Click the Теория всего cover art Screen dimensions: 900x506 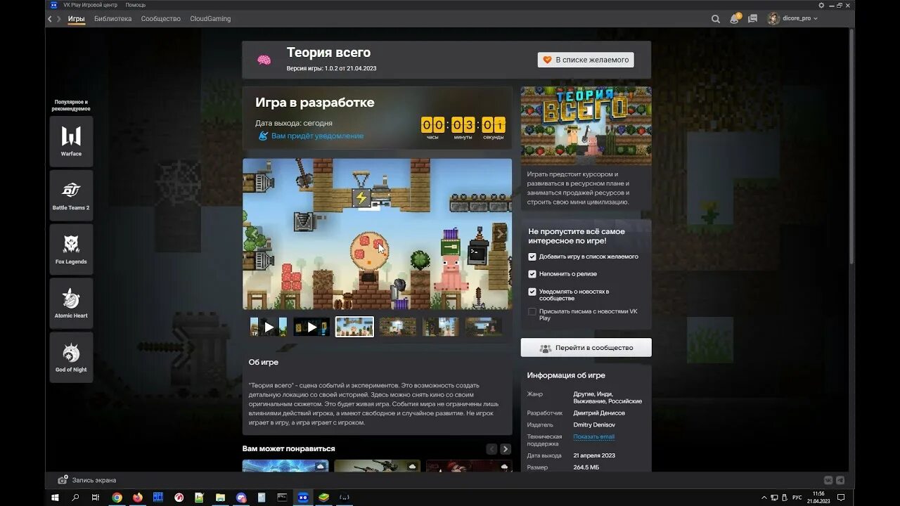[586, 126]
